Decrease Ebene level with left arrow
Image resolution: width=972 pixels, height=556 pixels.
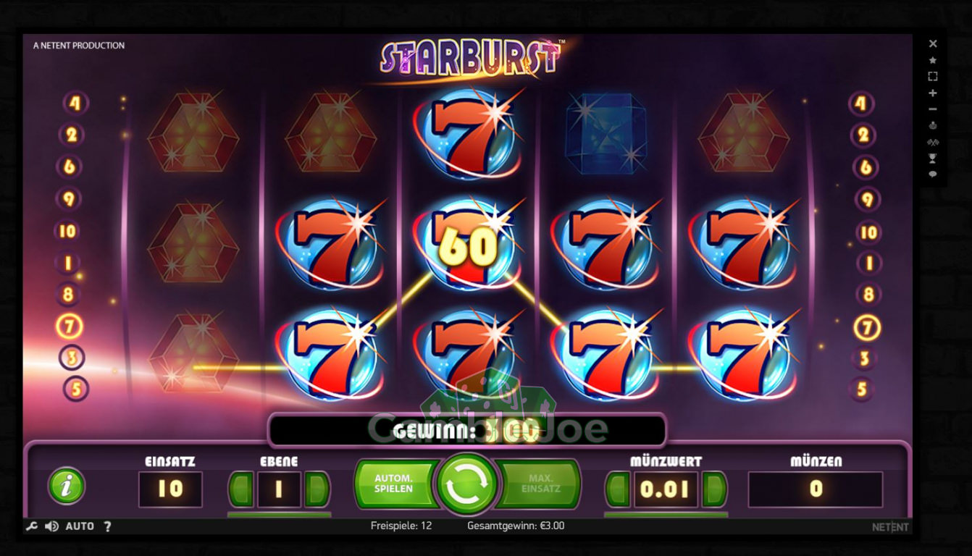pos(240,489)
